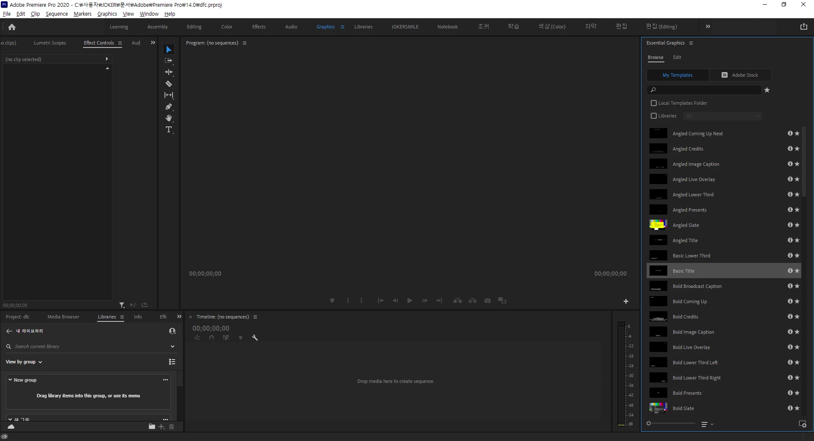Click the Mark In bracket button
This screenshot has height=441, width=814.
pos(348,301)
